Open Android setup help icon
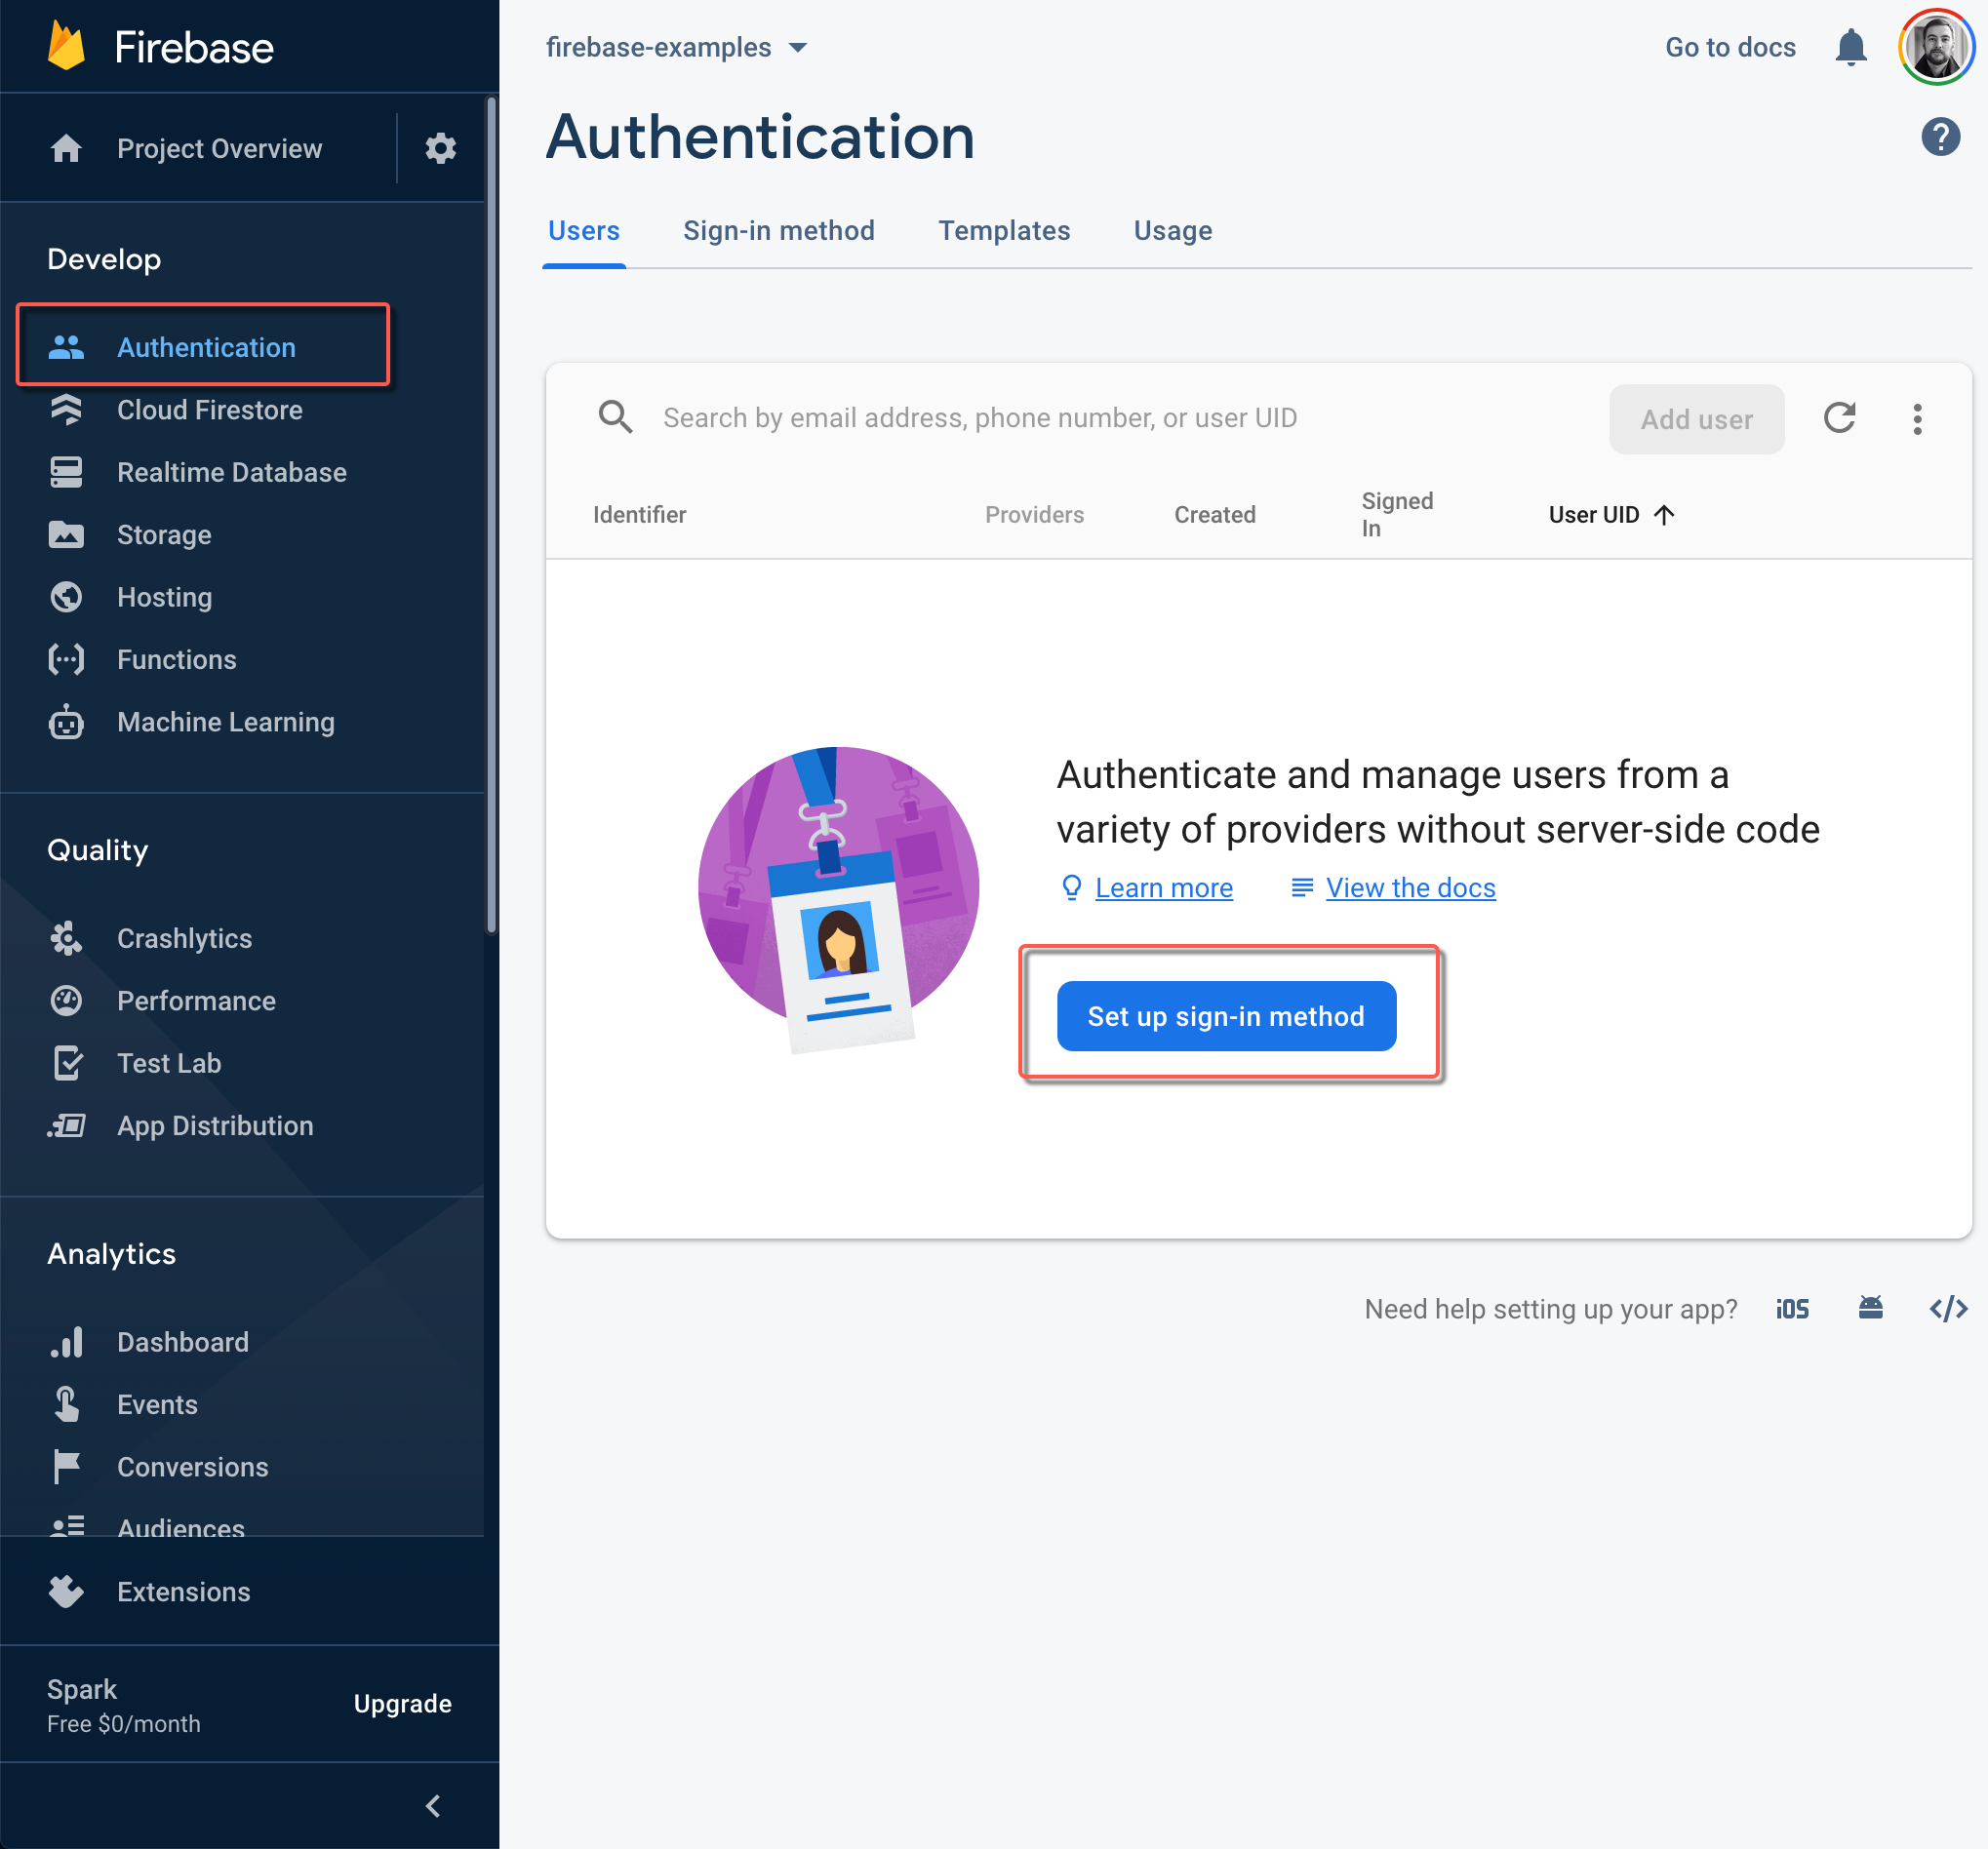 pos(1870,1307)
